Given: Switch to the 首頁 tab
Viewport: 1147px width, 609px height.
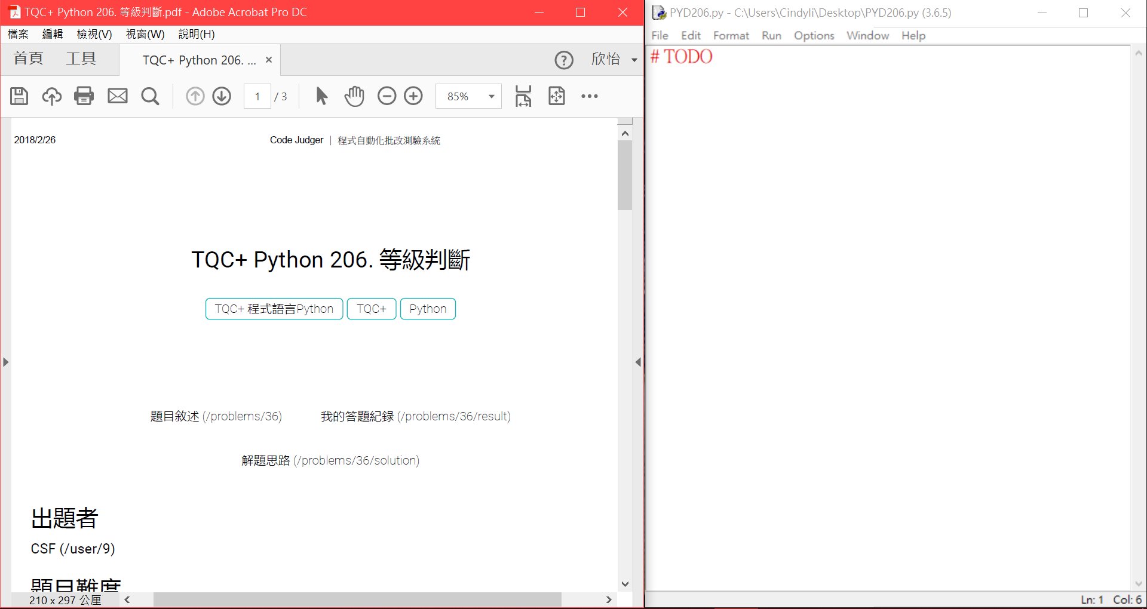Looking at the screenshot, I should (x=29, y=59).
